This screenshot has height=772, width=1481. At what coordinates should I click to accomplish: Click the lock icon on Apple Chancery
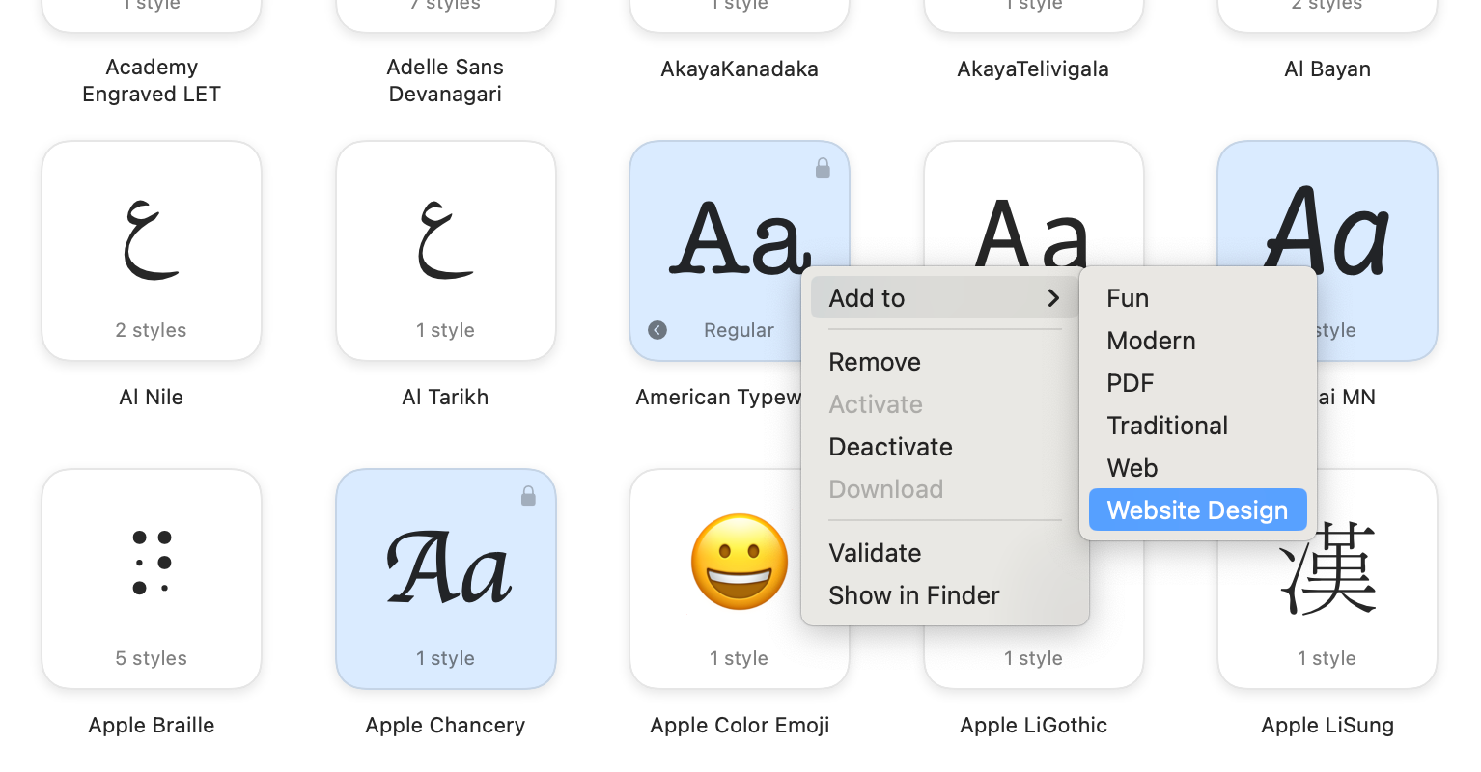pos(528,496)
